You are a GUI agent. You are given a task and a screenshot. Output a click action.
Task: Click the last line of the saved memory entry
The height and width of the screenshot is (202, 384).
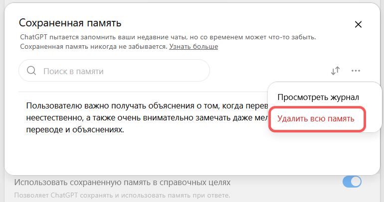point(75,130)
